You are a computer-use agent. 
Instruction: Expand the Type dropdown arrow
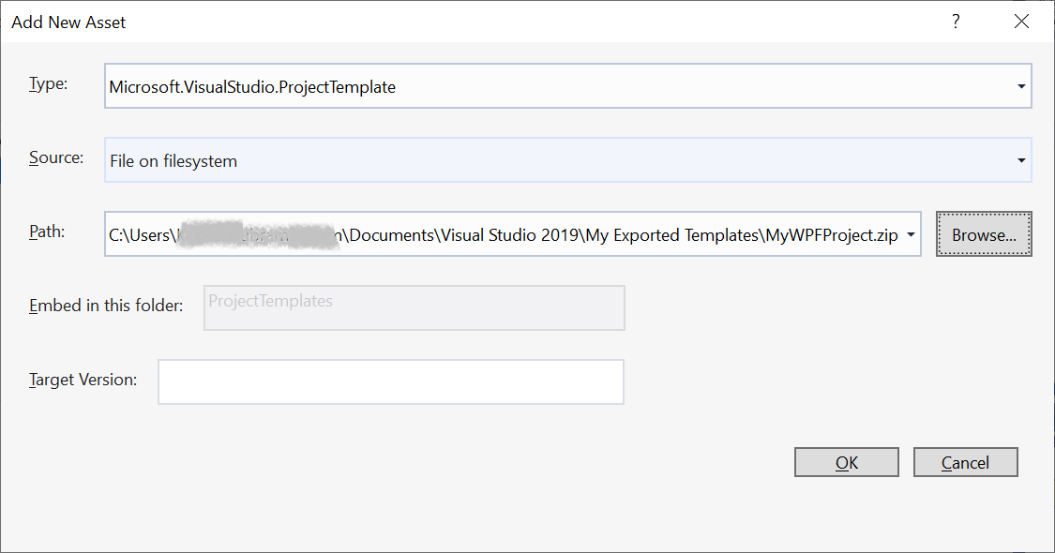click(1020, 86)
